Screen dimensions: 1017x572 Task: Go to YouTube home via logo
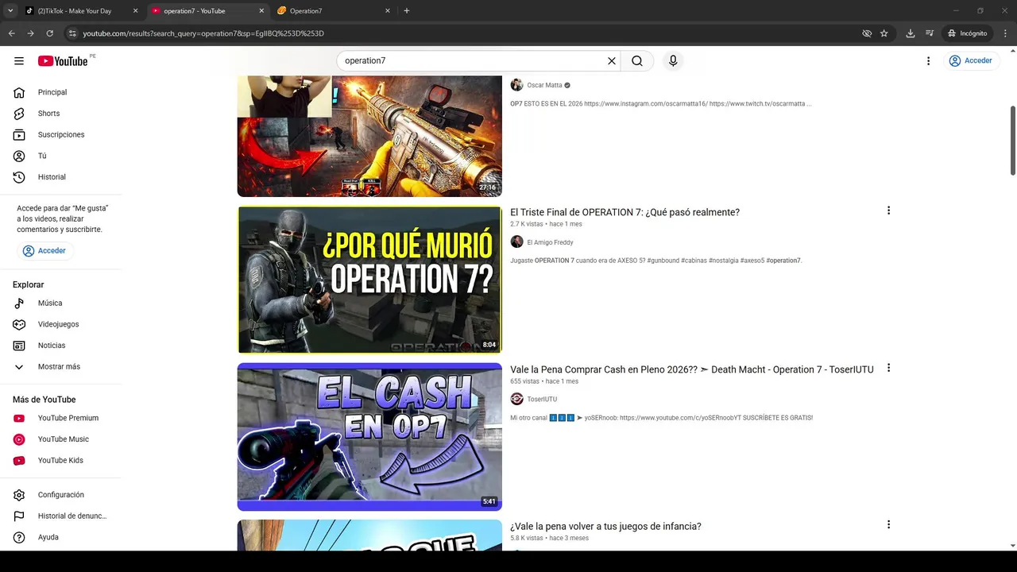point(63,61)
